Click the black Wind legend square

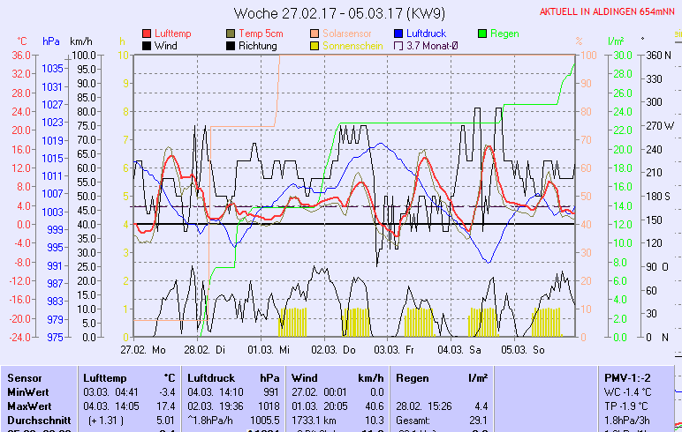[x=147, y=45]
